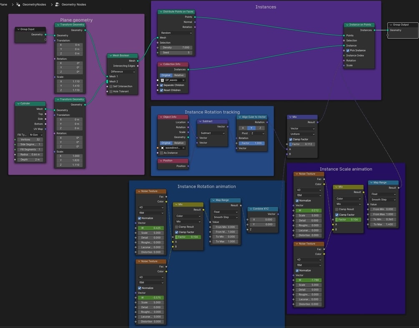419x328 pixels.
Task: Toggle Normalize on Noise Texture with W -1.788
Action: 297,270
